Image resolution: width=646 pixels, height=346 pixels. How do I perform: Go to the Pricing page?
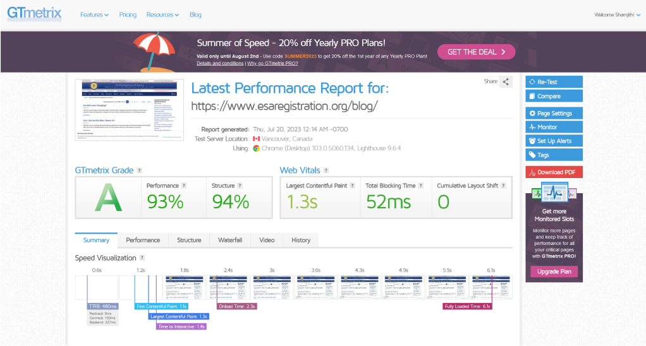pyautogui.click(x=128, y=15)
